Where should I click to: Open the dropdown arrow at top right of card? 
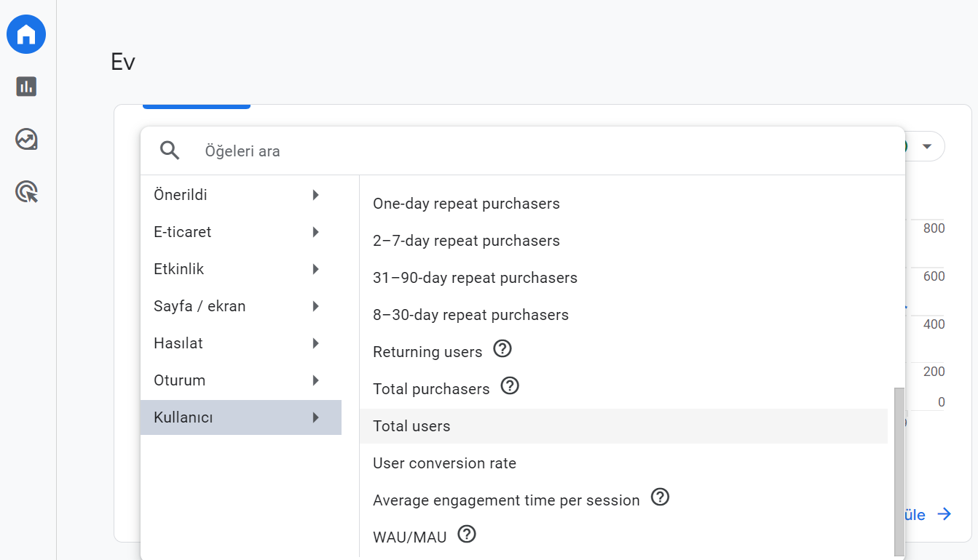(x=927, y=146)
